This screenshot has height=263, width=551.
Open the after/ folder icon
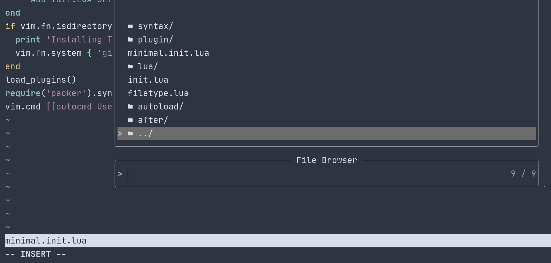pyautogui.click(x=130, y=120)
